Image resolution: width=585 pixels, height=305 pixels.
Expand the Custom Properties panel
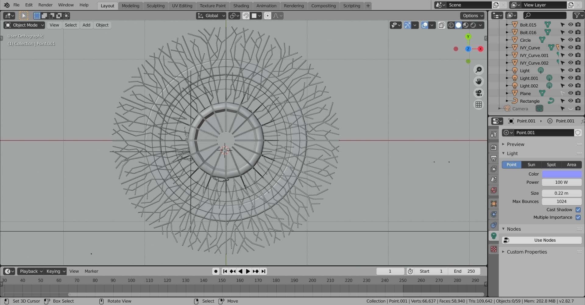[526, 252]
